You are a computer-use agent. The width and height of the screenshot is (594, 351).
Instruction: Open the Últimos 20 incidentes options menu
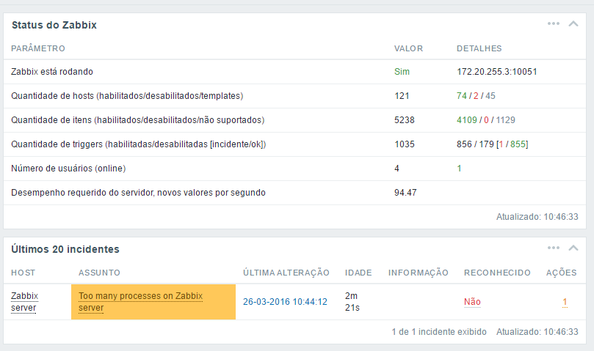coord(553,248)
